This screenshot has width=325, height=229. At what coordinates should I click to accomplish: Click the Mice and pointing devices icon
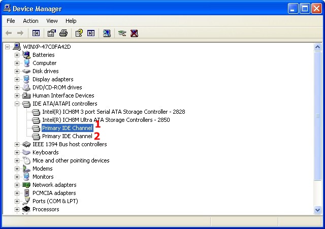click(26, 160)
